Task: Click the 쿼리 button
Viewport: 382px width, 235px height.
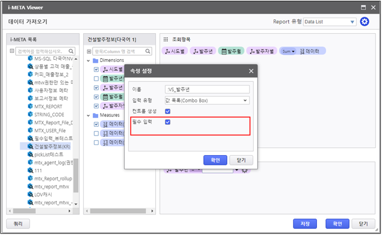Action: click(x=18, y=224)
